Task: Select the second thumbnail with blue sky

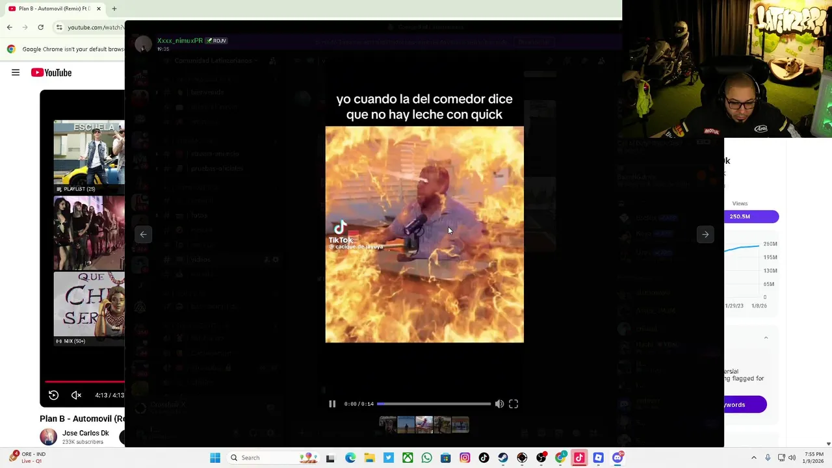Action: click(406, 424)
